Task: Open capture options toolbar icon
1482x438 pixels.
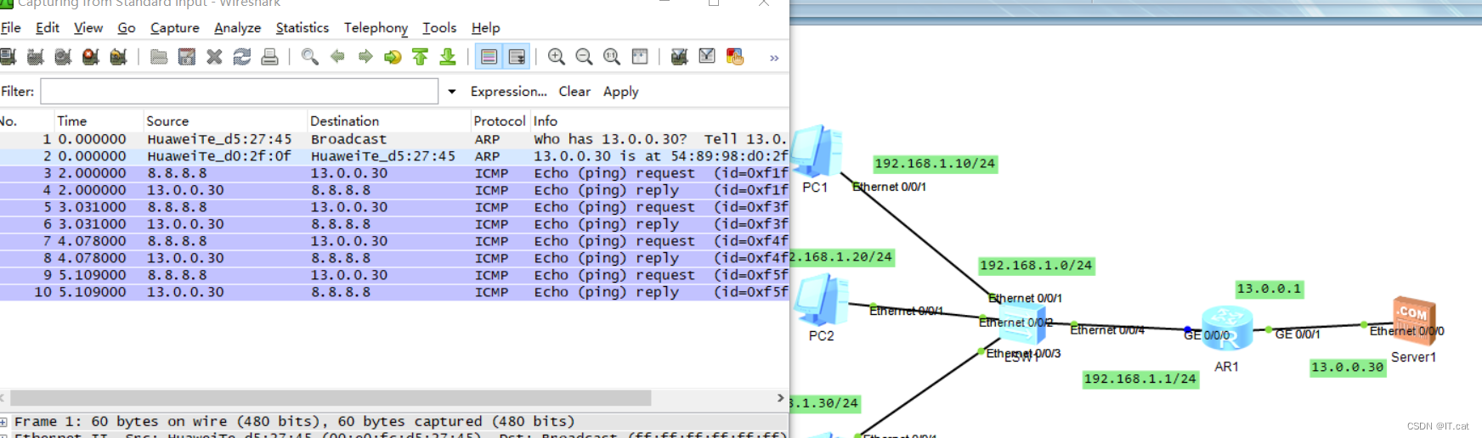Action: coord(35,57)
